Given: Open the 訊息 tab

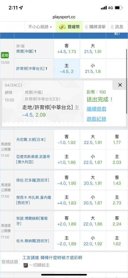Looking at the screenshot, I should pos(117,27).
